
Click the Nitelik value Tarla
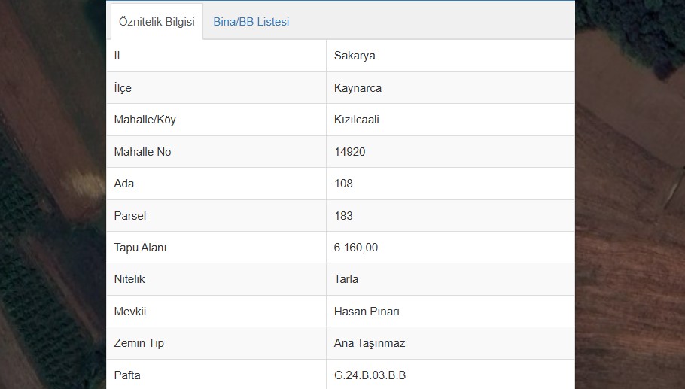point(346,279)
